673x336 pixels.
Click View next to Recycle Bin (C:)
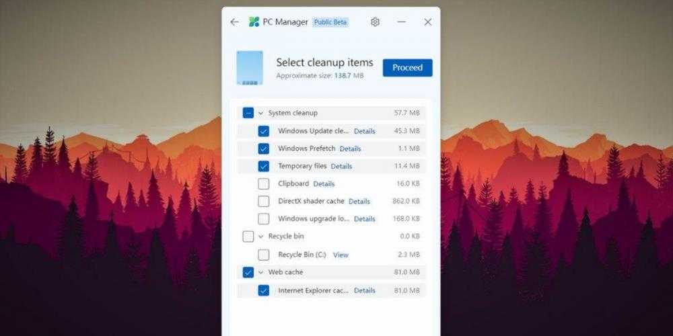(341, 255)
